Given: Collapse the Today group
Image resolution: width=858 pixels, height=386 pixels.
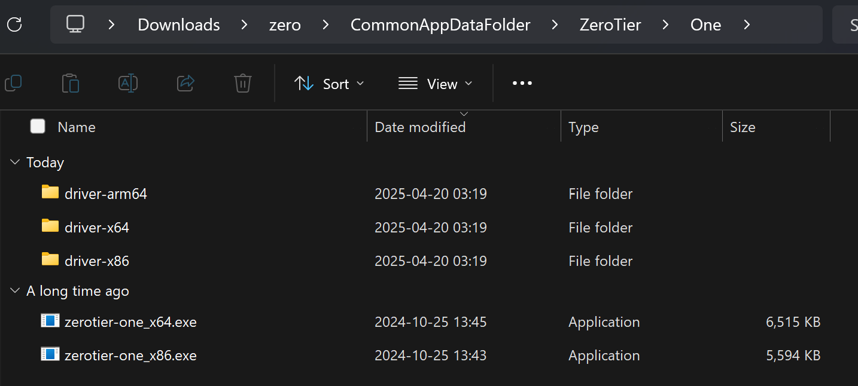Looking at the screenshot, I should 15,163.
